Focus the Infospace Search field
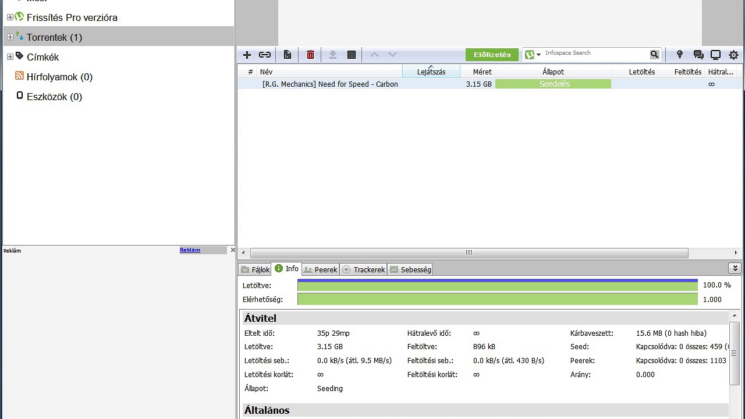Image resolution: width=745 pixels, height=419 pixels. tap(596, 55)
